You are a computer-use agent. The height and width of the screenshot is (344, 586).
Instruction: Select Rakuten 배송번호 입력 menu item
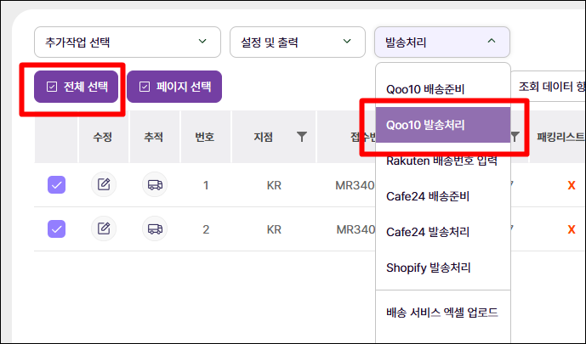pos(443,161)
